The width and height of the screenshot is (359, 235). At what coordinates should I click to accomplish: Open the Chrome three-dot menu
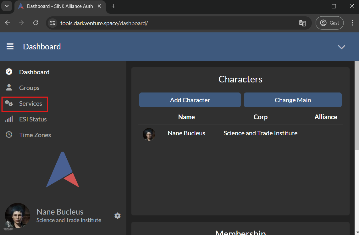352,23
